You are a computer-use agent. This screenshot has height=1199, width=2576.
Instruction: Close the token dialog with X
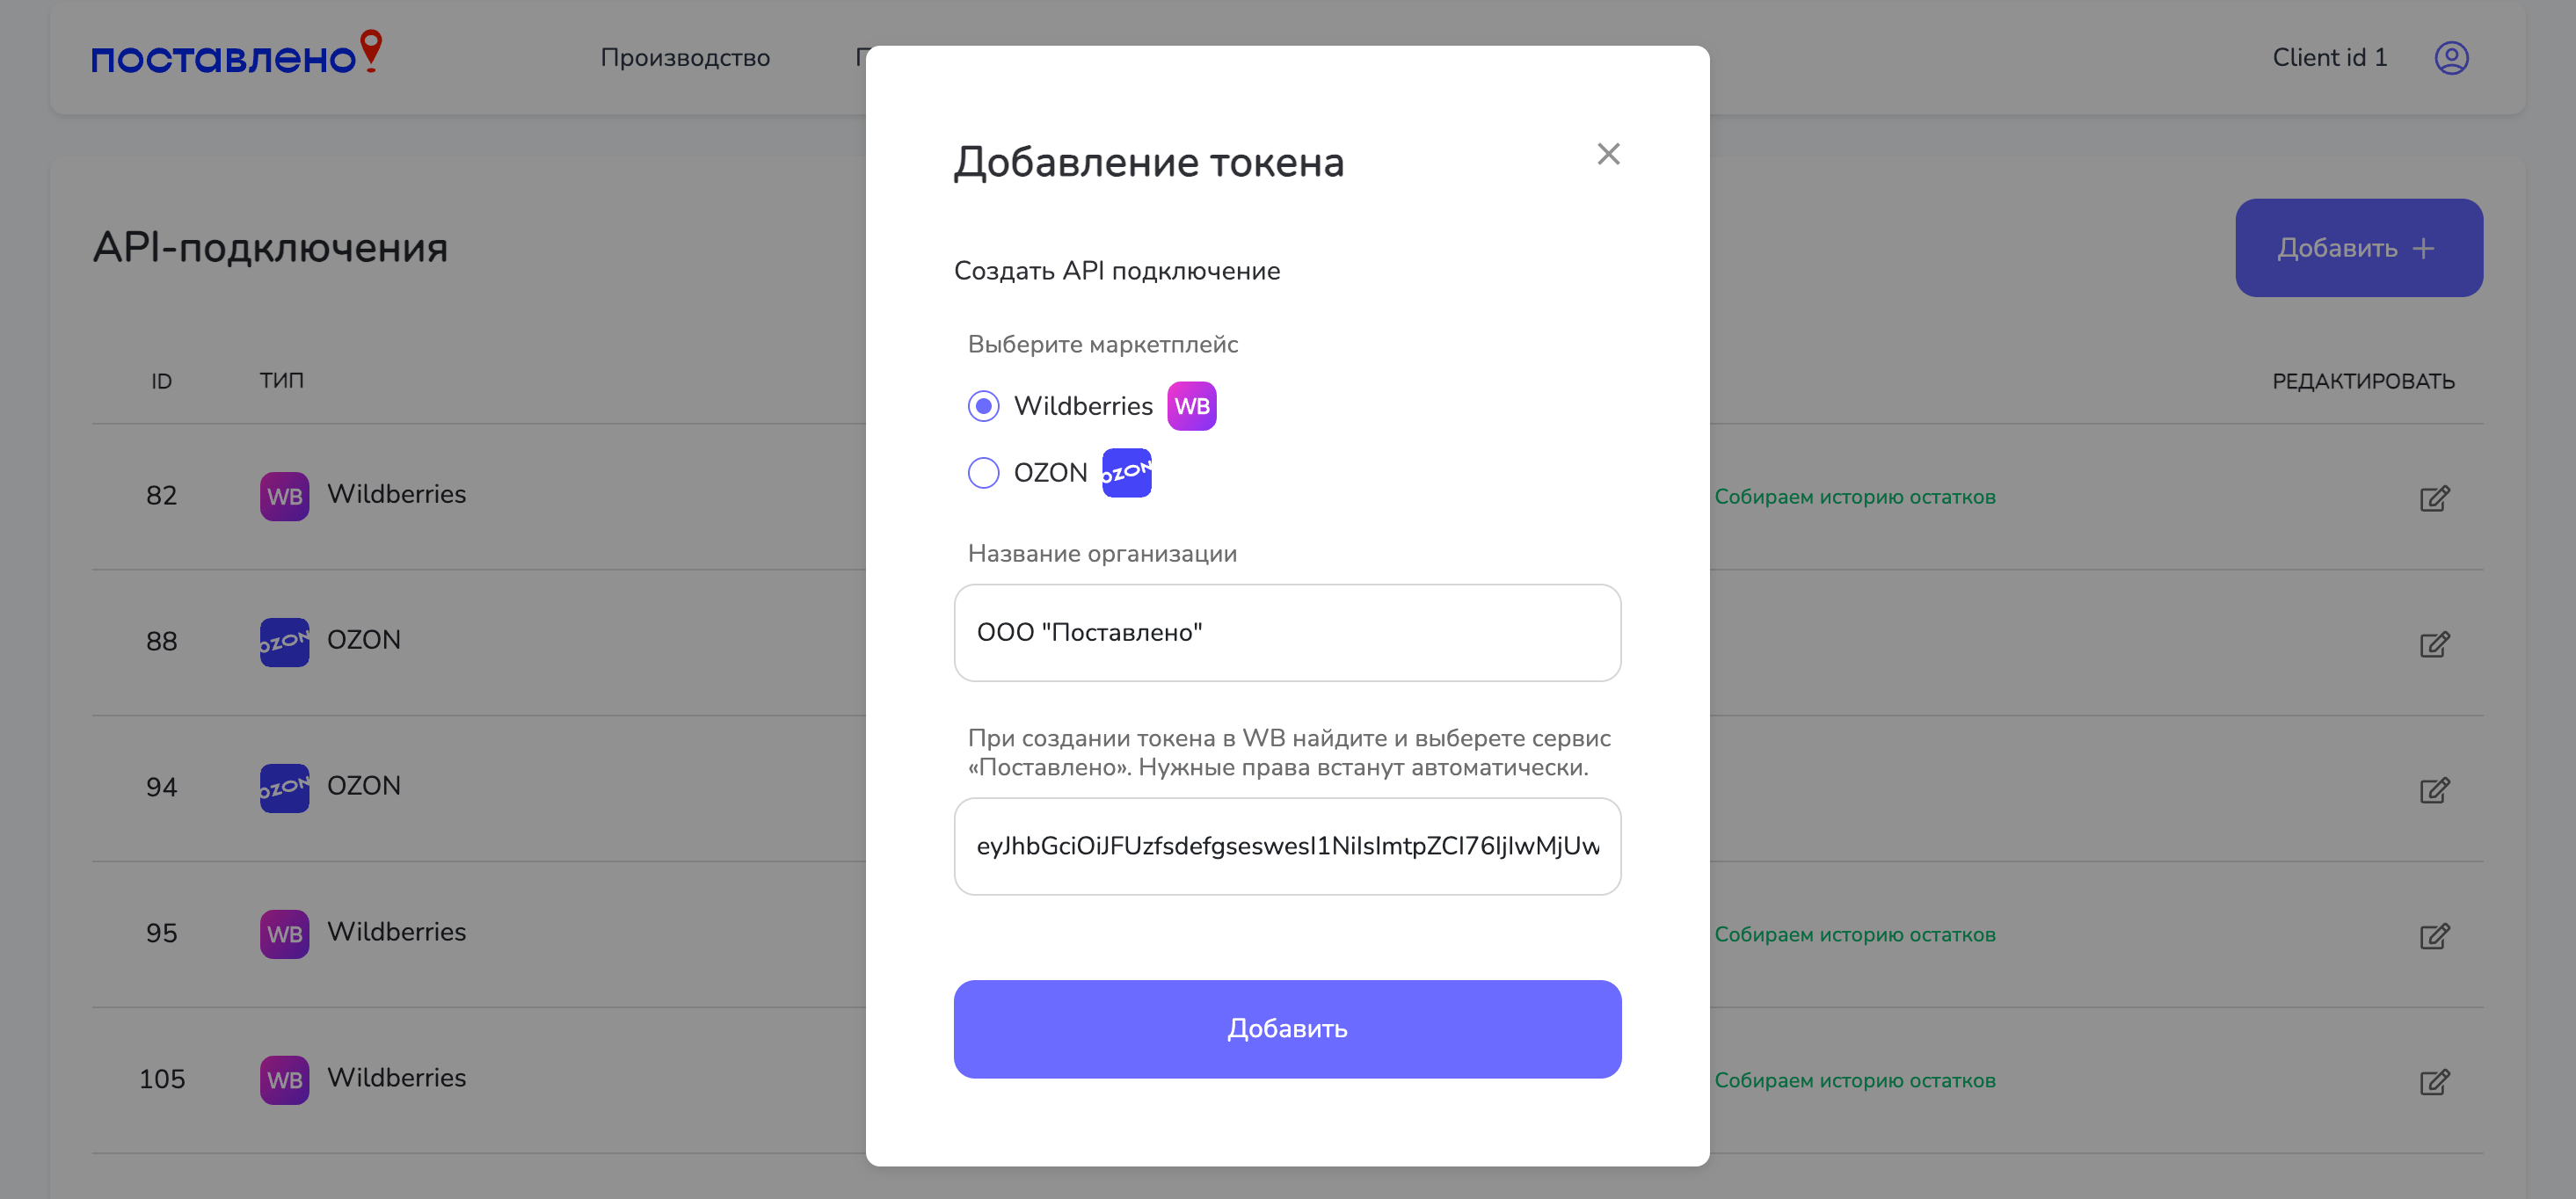[x=1608, y=154]
